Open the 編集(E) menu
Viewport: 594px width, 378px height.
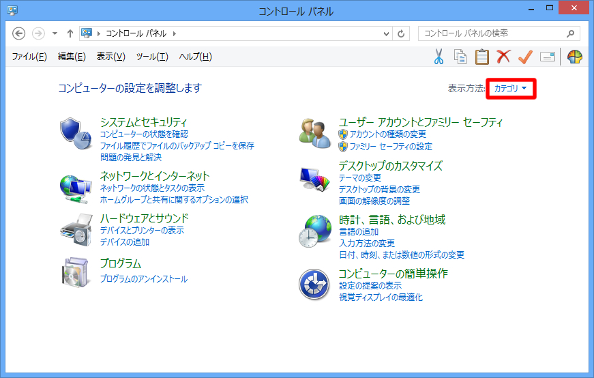point(72,57)
